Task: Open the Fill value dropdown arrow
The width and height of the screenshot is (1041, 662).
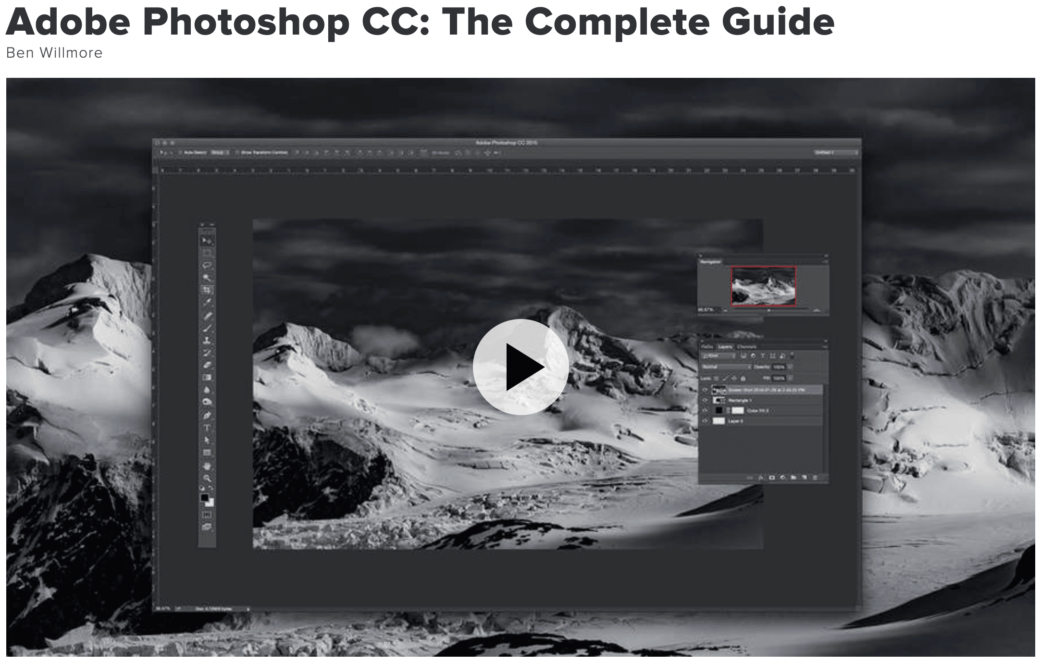Action: tap(790, 378)
